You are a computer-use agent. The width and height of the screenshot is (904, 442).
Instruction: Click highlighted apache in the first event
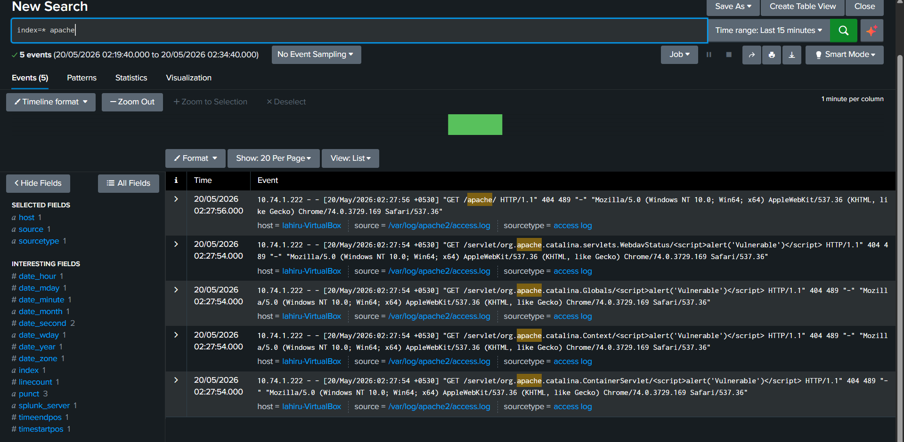pos(480,200)
